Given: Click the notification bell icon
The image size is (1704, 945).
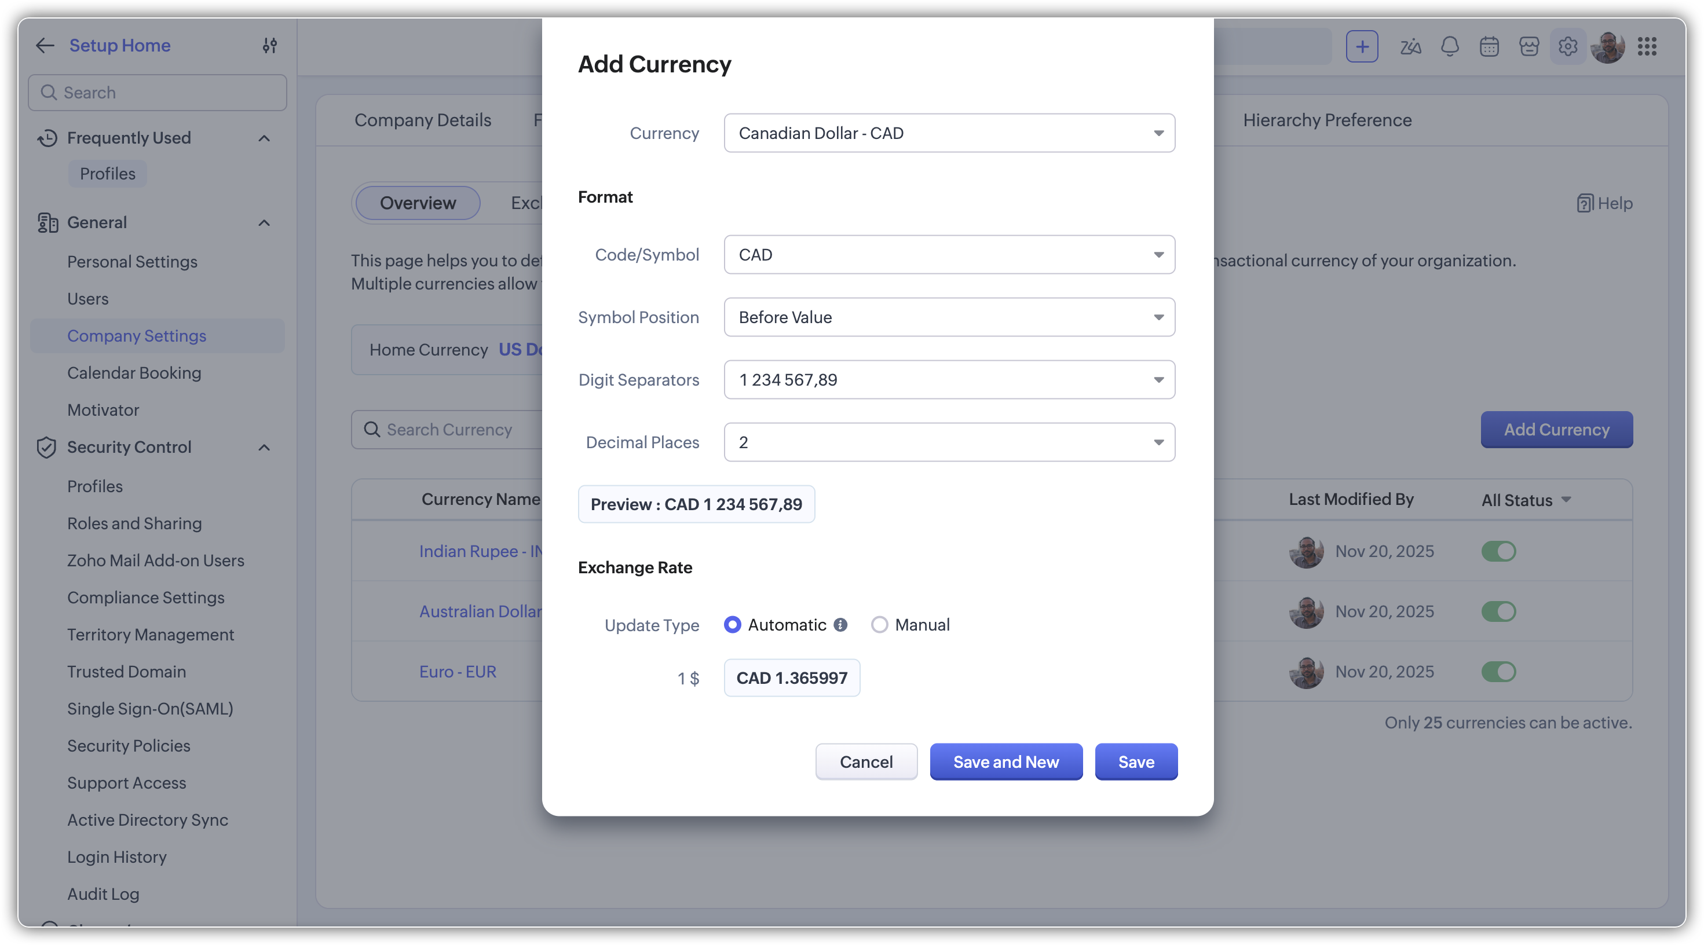Looking at the screenshot, I should [x=1449, y=46].
